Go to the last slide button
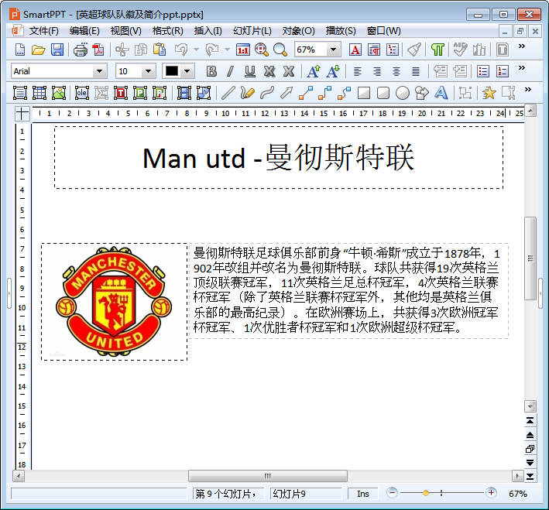The height and width of the screenshot is (510, 549). pyautogui.click(x=530, y=477)
